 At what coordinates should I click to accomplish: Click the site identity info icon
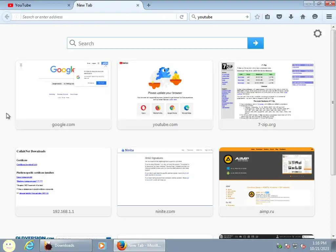pyautogui.click(x=16, y=17)
